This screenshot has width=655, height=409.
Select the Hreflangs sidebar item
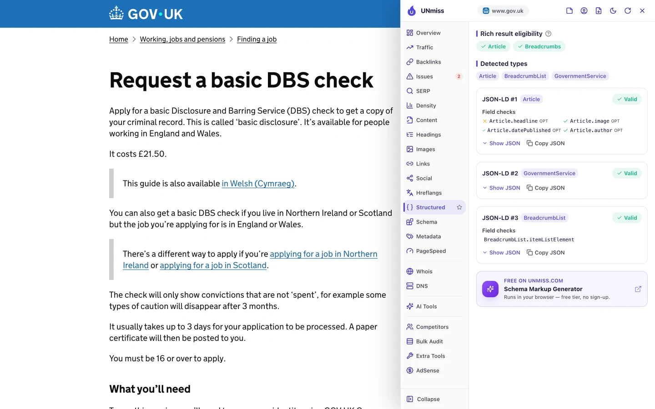(434, 193)
